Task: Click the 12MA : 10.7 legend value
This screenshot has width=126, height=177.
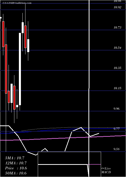Action: coord(16,163)
